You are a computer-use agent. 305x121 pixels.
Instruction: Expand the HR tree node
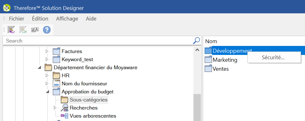[47, 75]
